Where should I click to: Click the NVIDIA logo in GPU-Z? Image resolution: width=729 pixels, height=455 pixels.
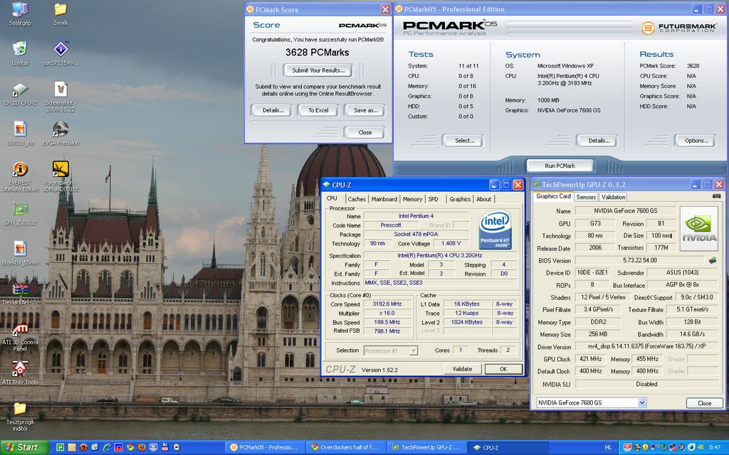[x=699, y=229]
